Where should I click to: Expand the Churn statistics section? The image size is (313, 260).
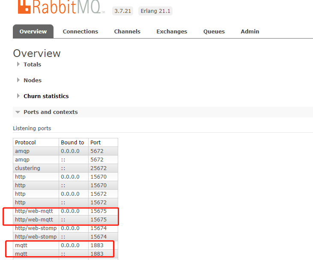[x=46, y=96]
